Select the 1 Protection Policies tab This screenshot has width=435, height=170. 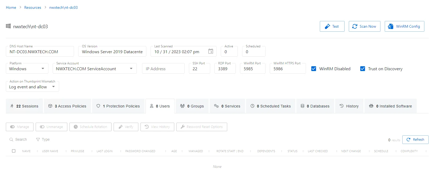click(x=118, y=106)
